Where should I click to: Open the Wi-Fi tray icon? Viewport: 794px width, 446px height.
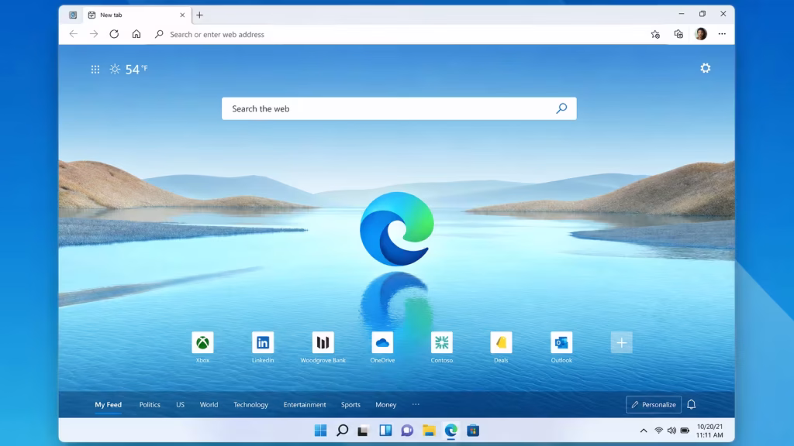(x=658, y=431)
